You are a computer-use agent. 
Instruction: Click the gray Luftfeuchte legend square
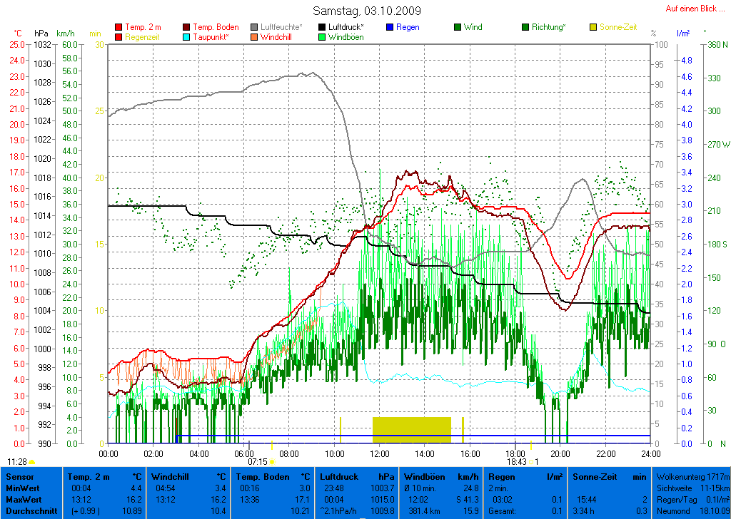[255, 27]
